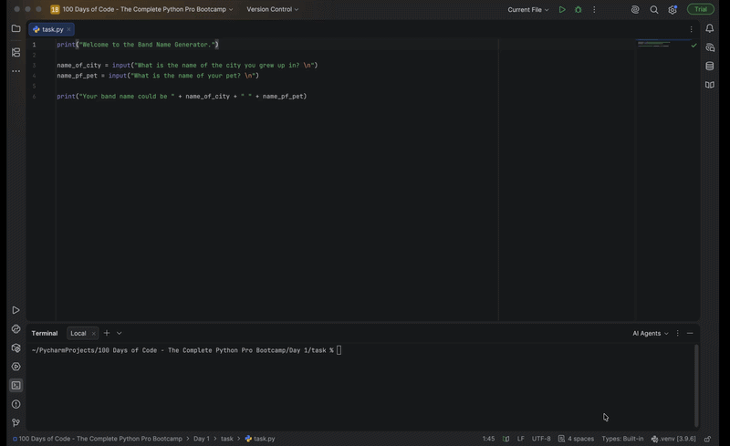
Task: Click the Terminal vertical scrollbar
Action: click(x=696, y=386)
